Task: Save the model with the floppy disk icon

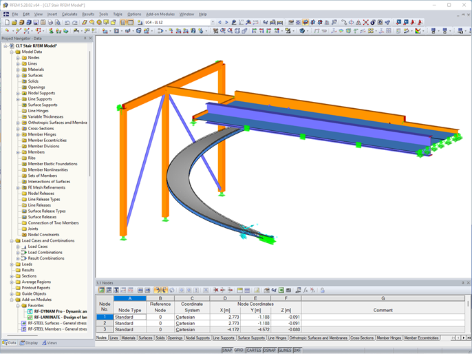Action: (x=36, y=22)
